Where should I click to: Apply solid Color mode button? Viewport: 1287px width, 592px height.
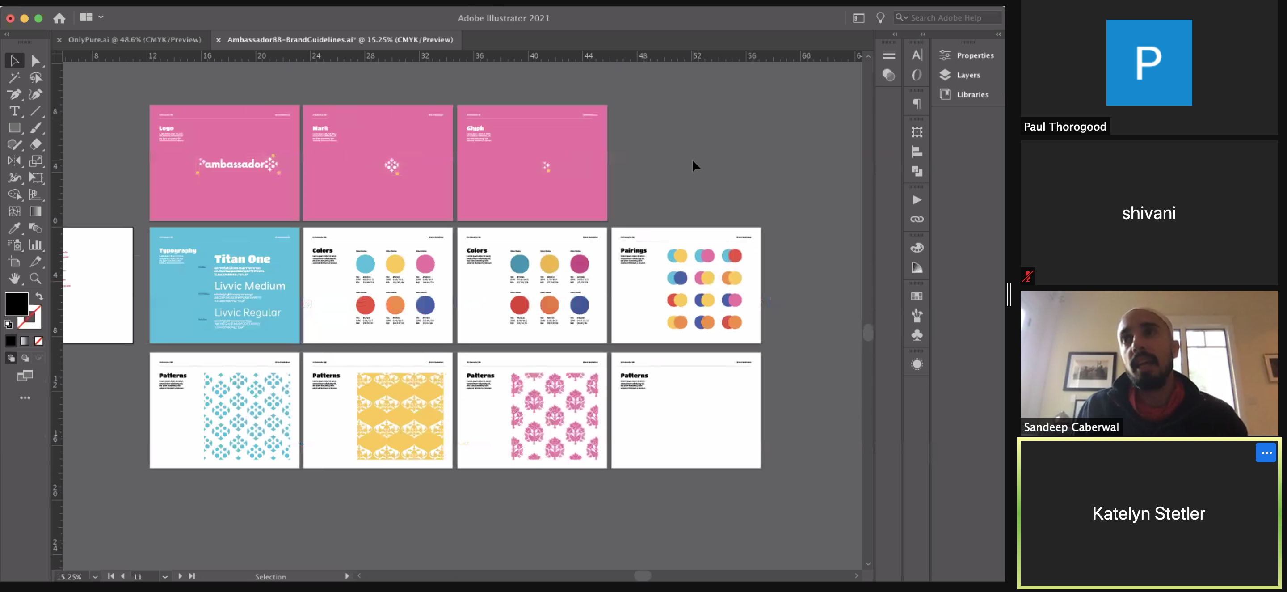(10, 341)
